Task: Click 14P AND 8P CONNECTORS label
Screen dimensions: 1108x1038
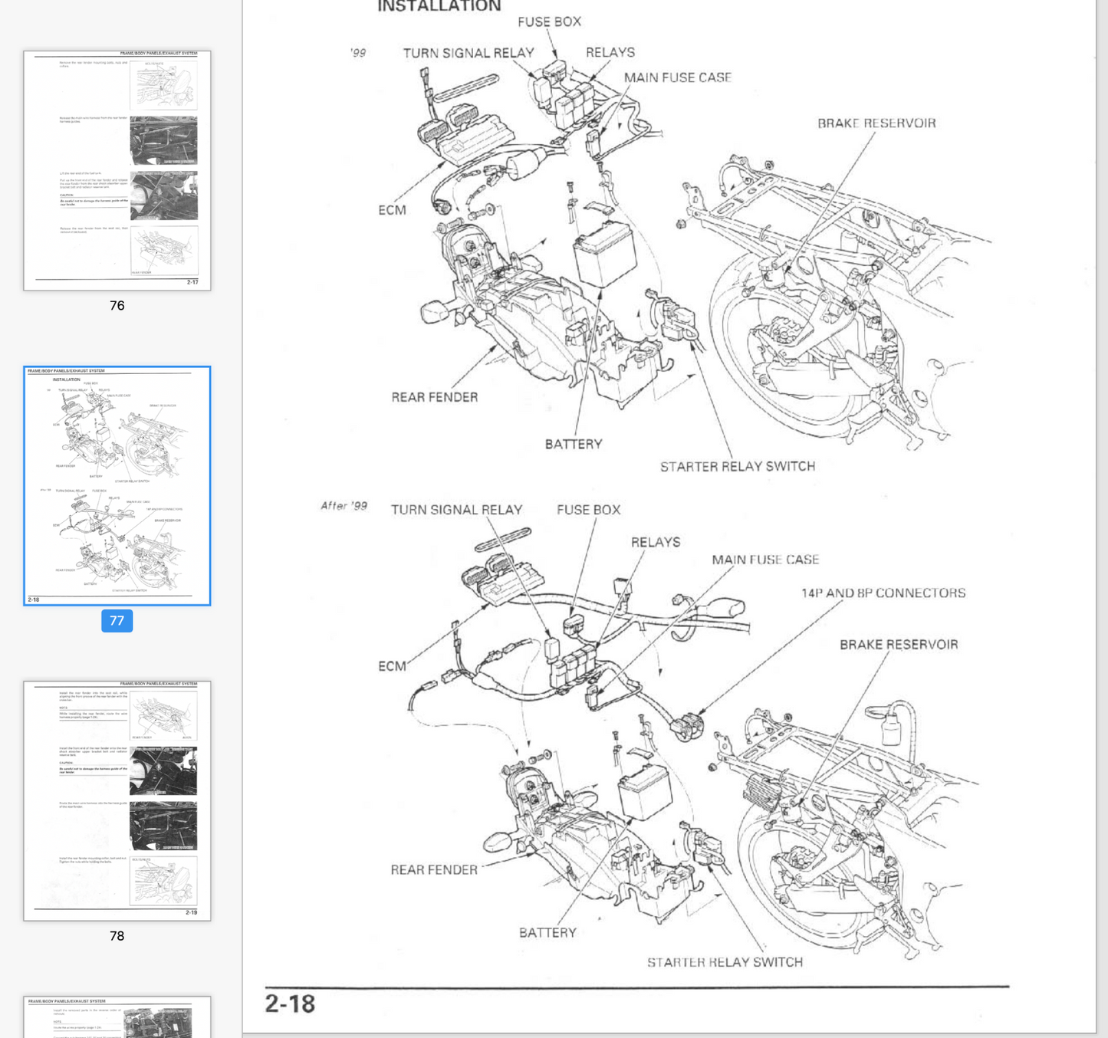Action: click(883, 593)
